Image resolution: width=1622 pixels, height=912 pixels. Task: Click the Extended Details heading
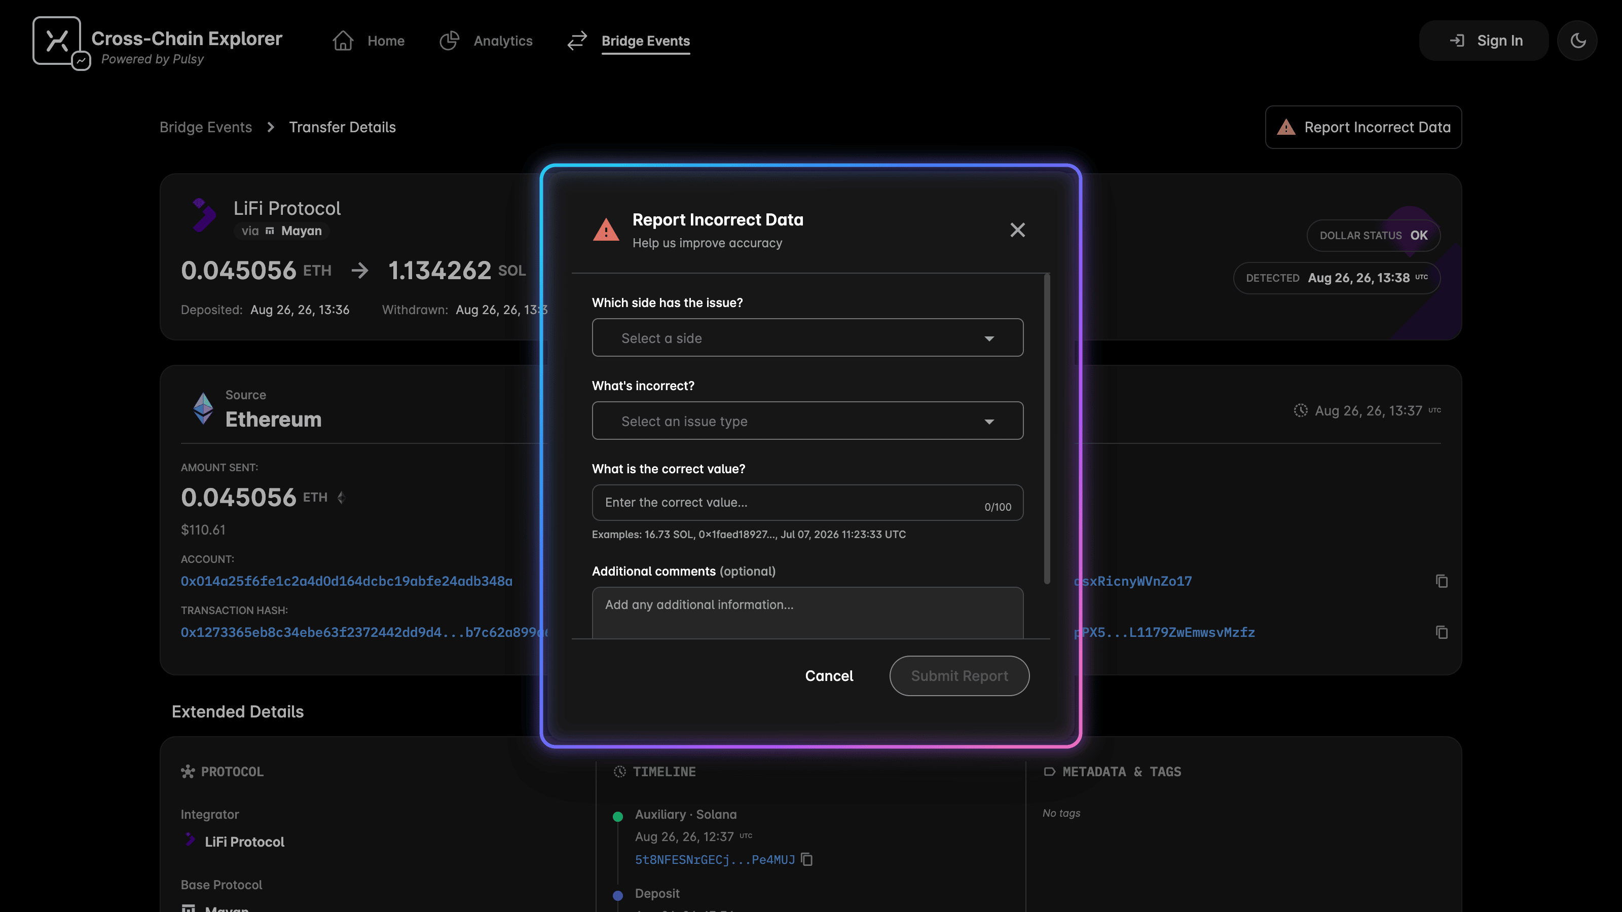[237, 712]
